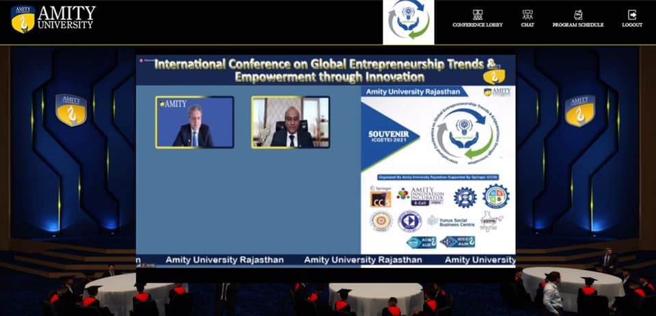Click the 'Organised by' blue text strip
This screenshot has height=316, width=656.
pos(437,177)
